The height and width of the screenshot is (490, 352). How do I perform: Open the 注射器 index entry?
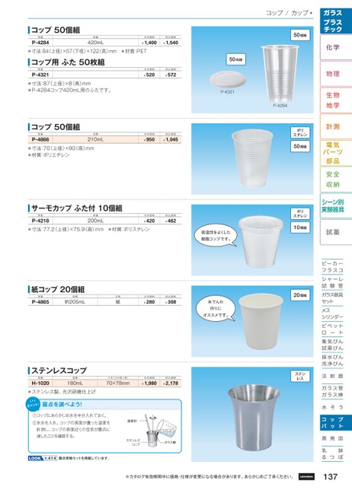[332, 376]
